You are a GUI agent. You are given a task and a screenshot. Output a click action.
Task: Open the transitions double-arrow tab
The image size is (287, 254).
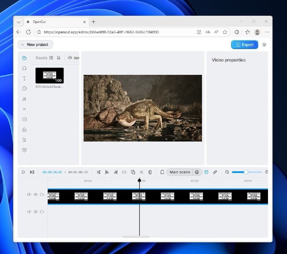pos(24,109)
